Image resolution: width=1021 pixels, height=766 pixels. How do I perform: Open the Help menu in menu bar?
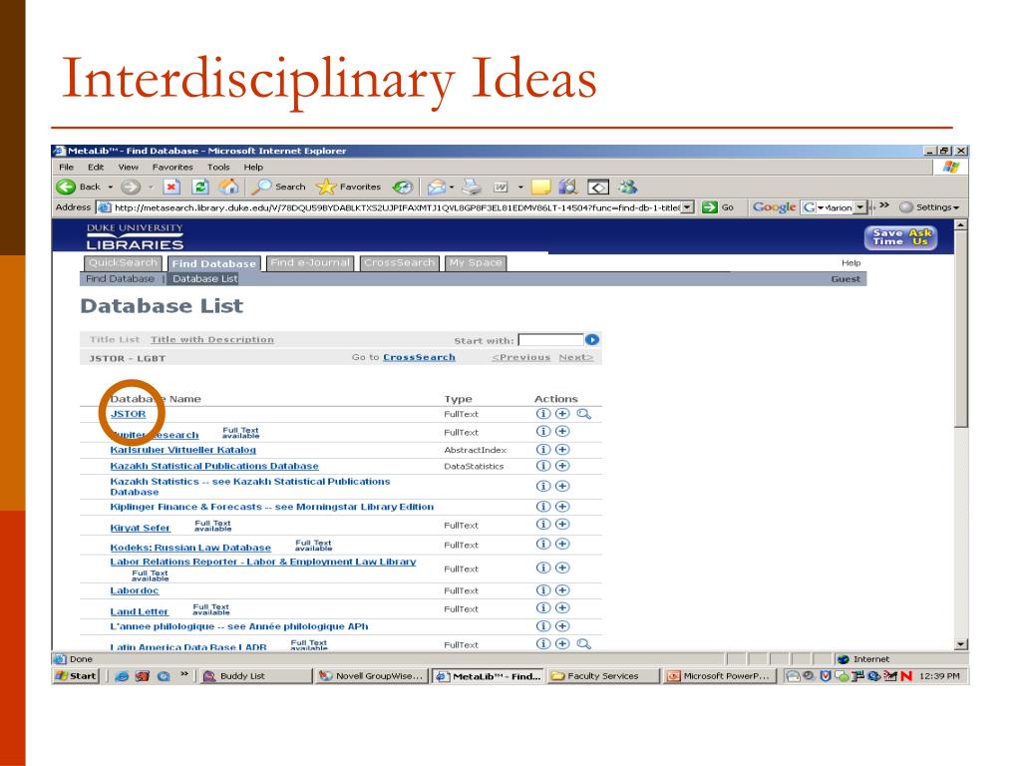253,167
